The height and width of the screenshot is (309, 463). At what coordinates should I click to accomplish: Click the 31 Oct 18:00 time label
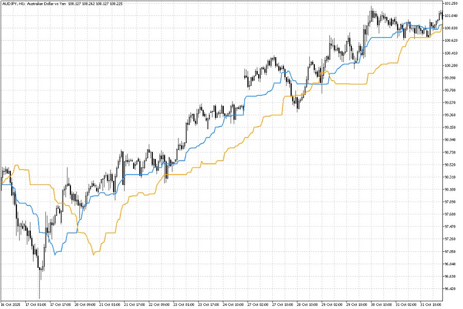tap(431, 304)
